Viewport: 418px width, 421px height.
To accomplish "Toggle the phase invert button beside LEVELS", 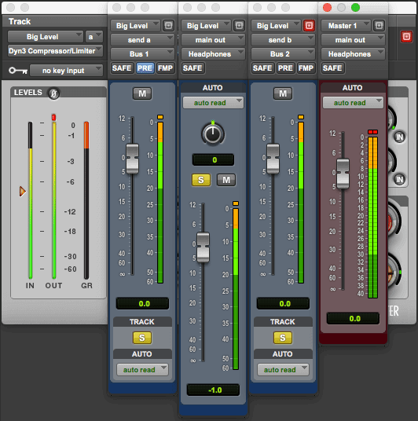I will 53,93.
